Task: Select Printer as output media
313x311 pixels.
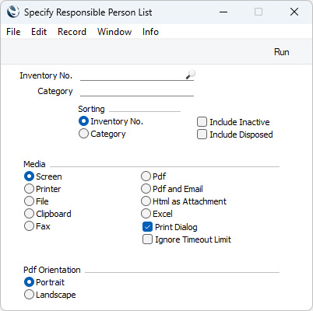Action: click(29, 189)
